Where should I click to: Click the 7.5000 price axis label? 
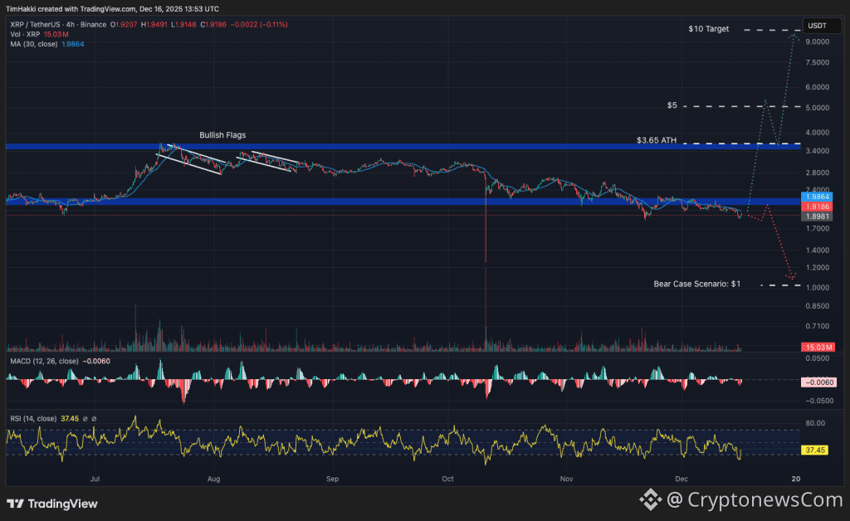[818, 62]
